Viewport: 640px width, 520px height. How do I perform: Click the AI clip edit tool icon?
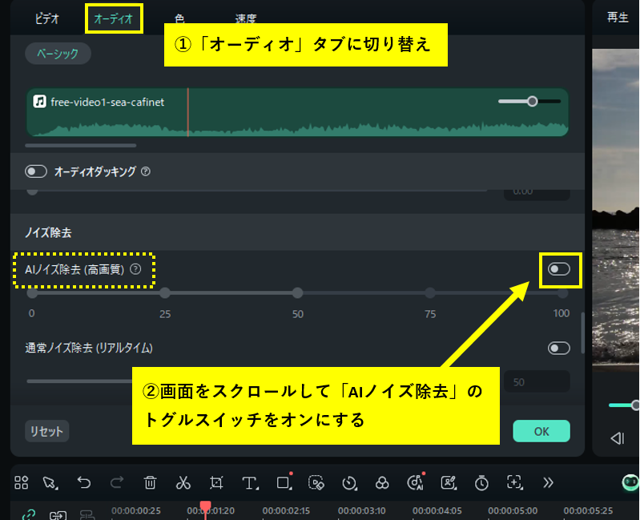click(x=316, y=482)
